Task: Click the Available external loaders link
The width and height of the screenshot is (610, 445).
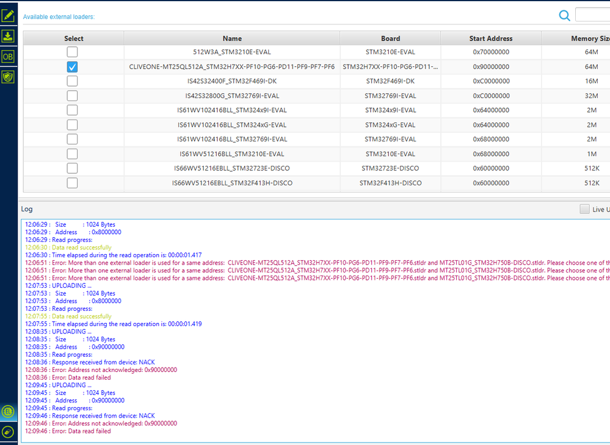Action: point(59,16)
